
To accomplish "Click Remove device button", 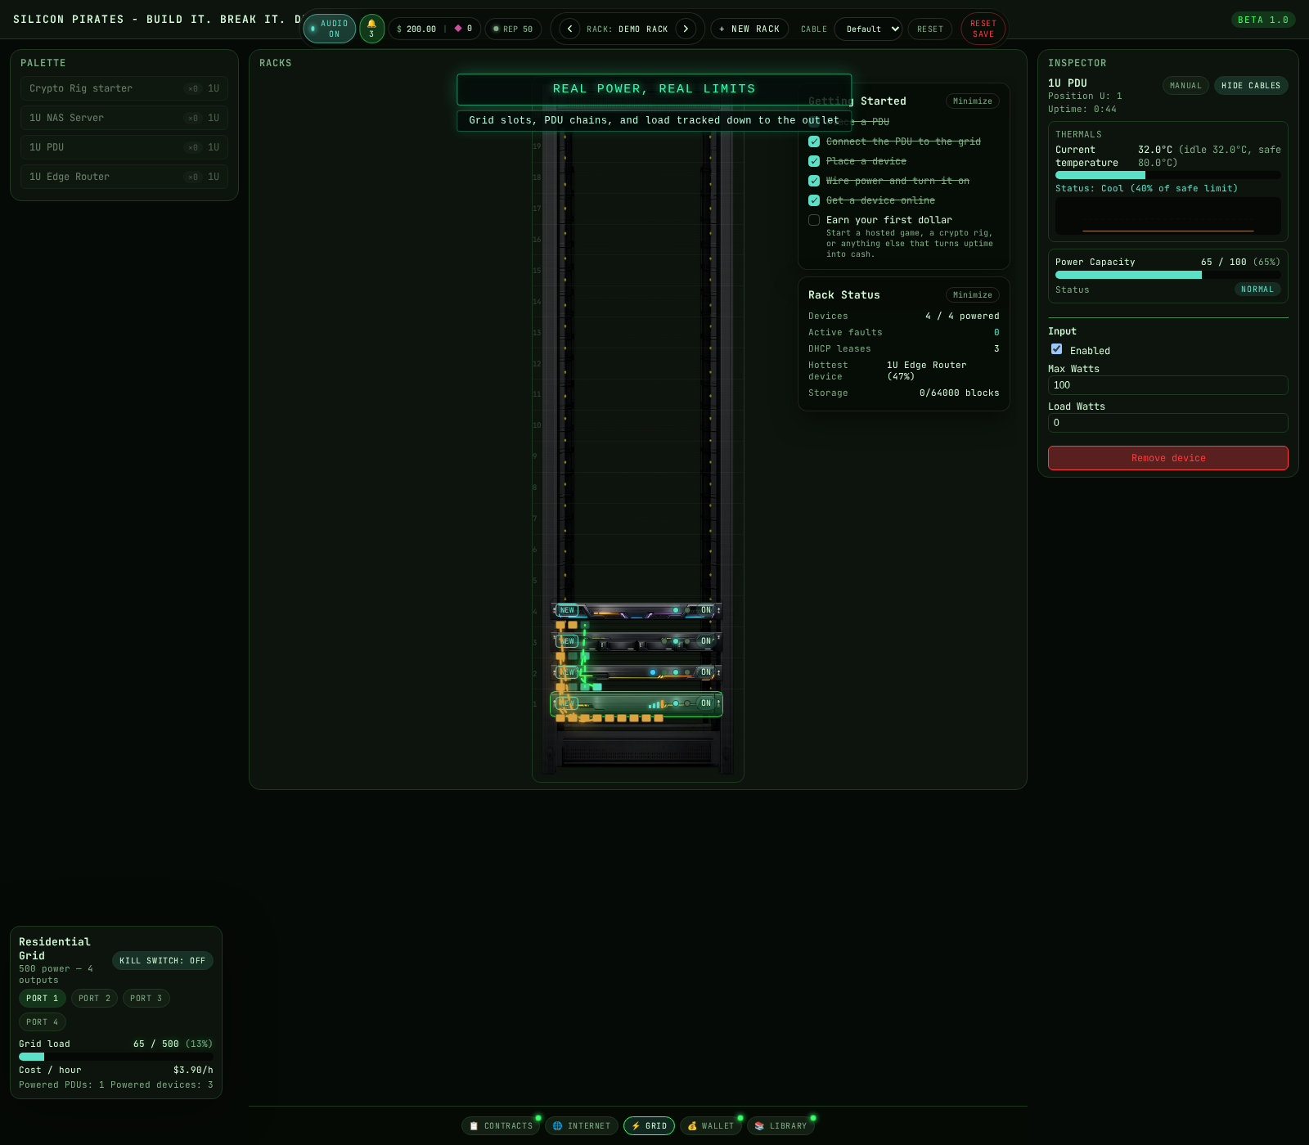I will (x=1168, y=458).
